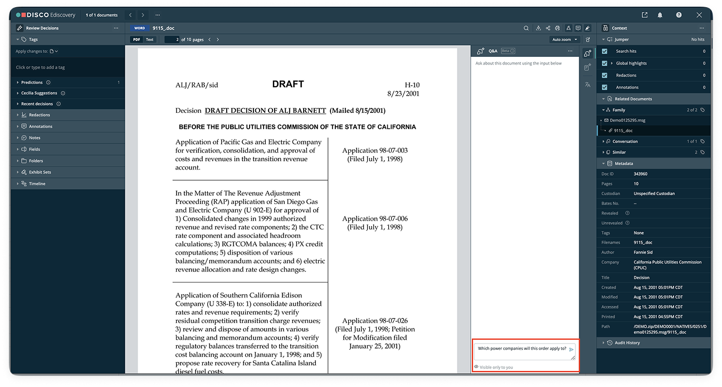Uncheck the Search hits checkbox

(604, 51)
